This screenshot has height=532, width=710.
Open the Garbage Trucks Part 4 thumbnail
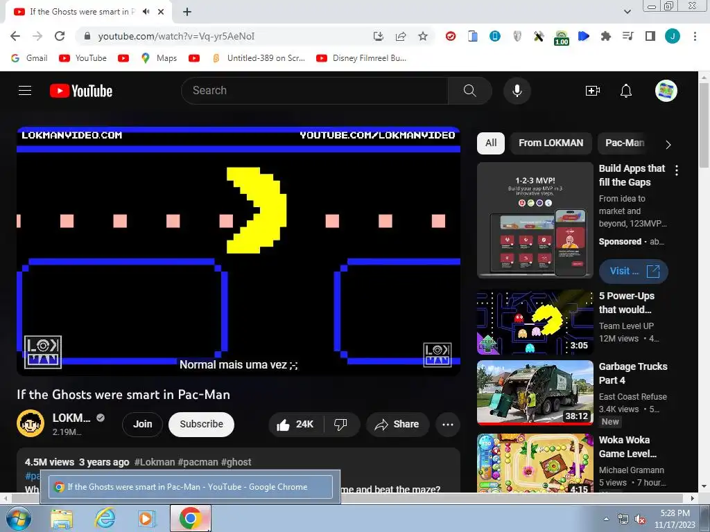(535, 393)
